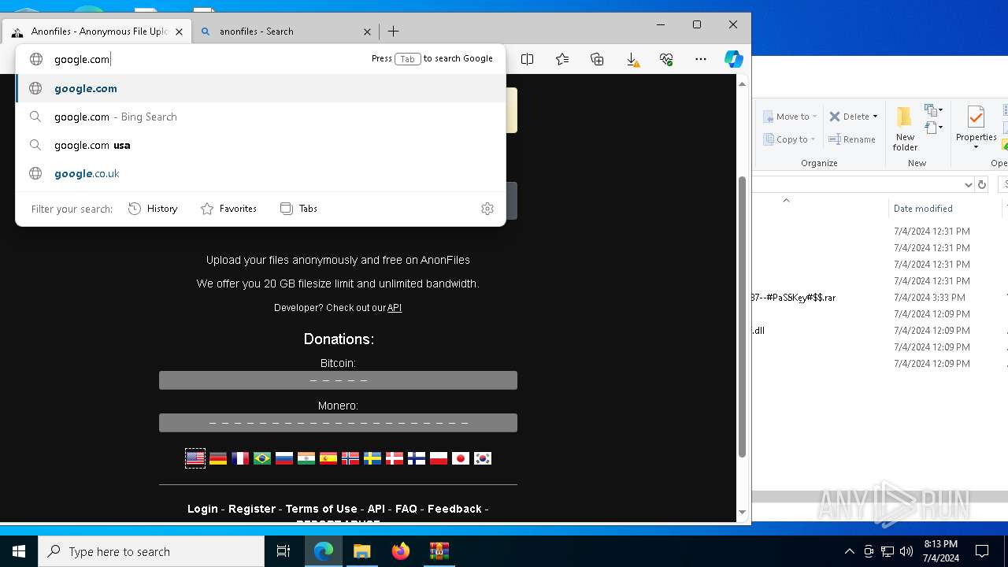Open WinRAR from taskbar
1008x567 pixels.
coord(439,551)
